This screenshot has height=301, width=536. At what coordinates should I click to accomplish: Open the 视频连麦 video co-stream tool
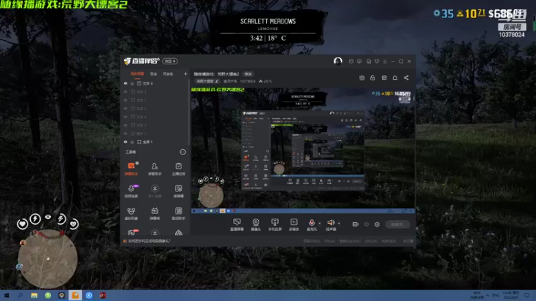click(x=131, y=191)
